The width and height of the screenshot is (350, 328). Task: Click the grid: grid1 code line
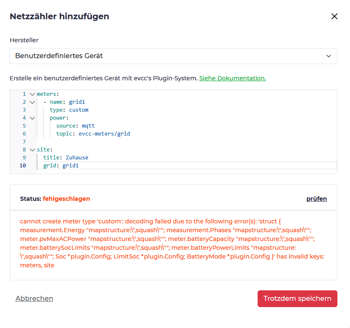(x=61, y=166)
